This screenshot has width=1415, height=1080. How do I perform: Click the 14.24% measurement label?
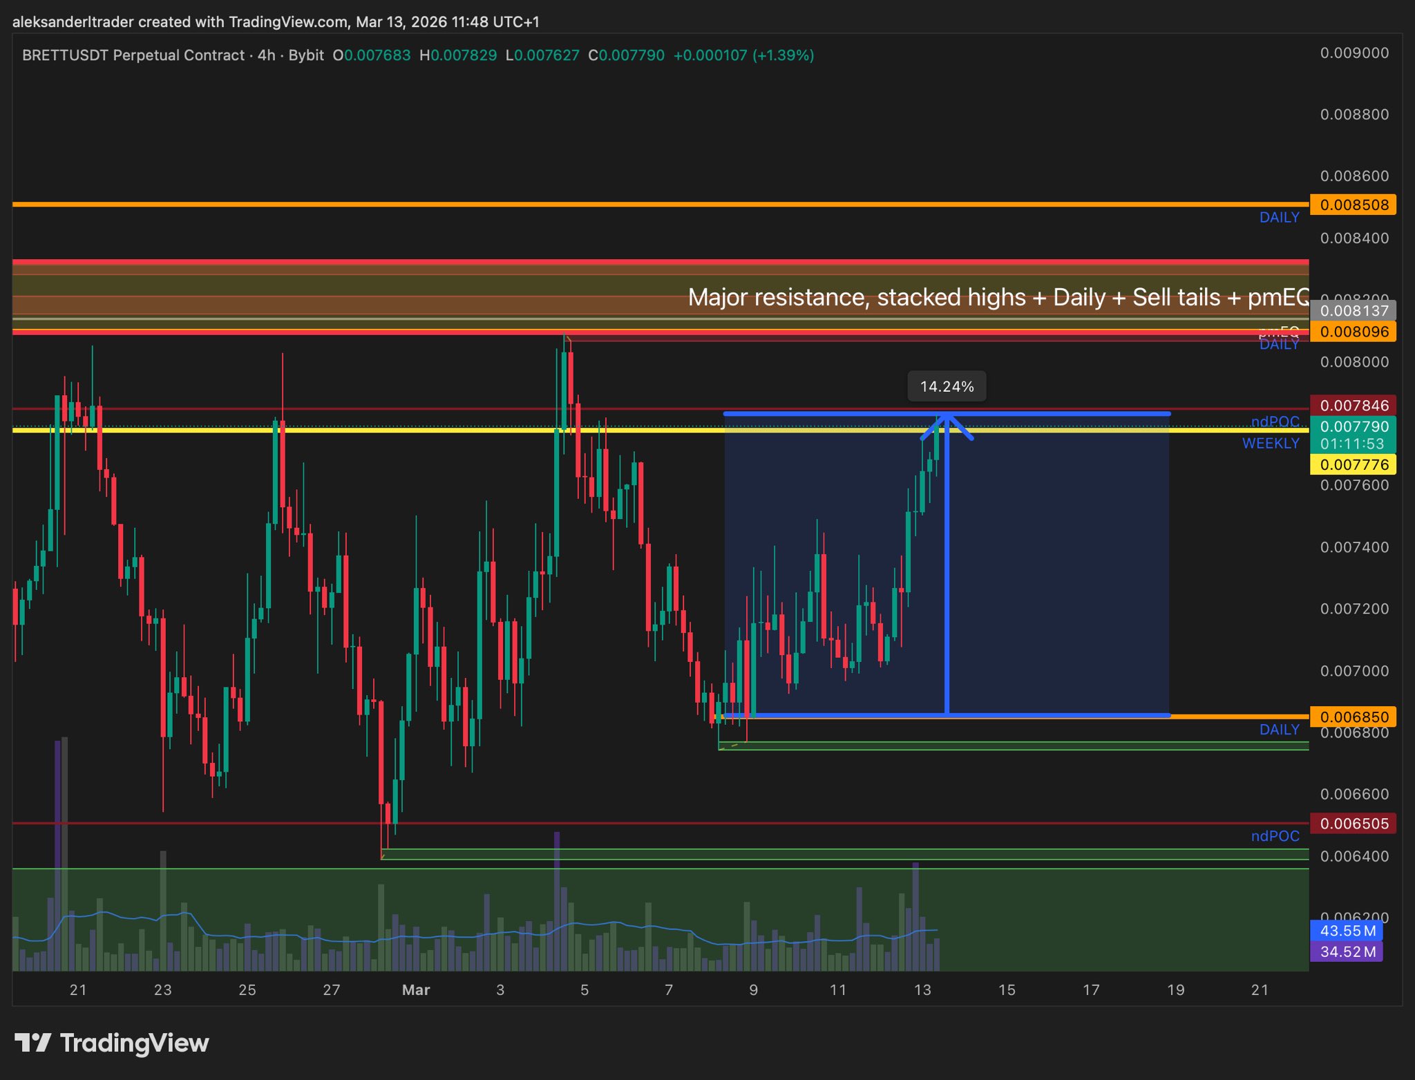coord(947,386)
